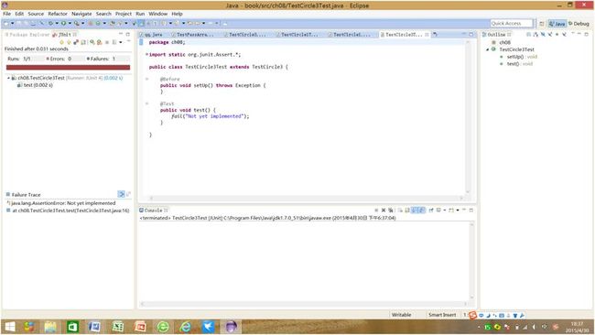Collapse the @Test method fold marker
Viewport: 595px width, 335px height.
point(146,103)
